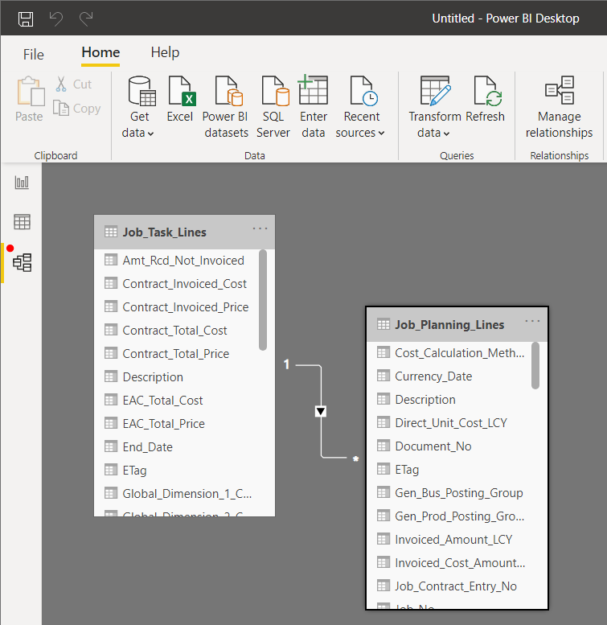Select the EAC_Total_Cost field

click(162, 400)
